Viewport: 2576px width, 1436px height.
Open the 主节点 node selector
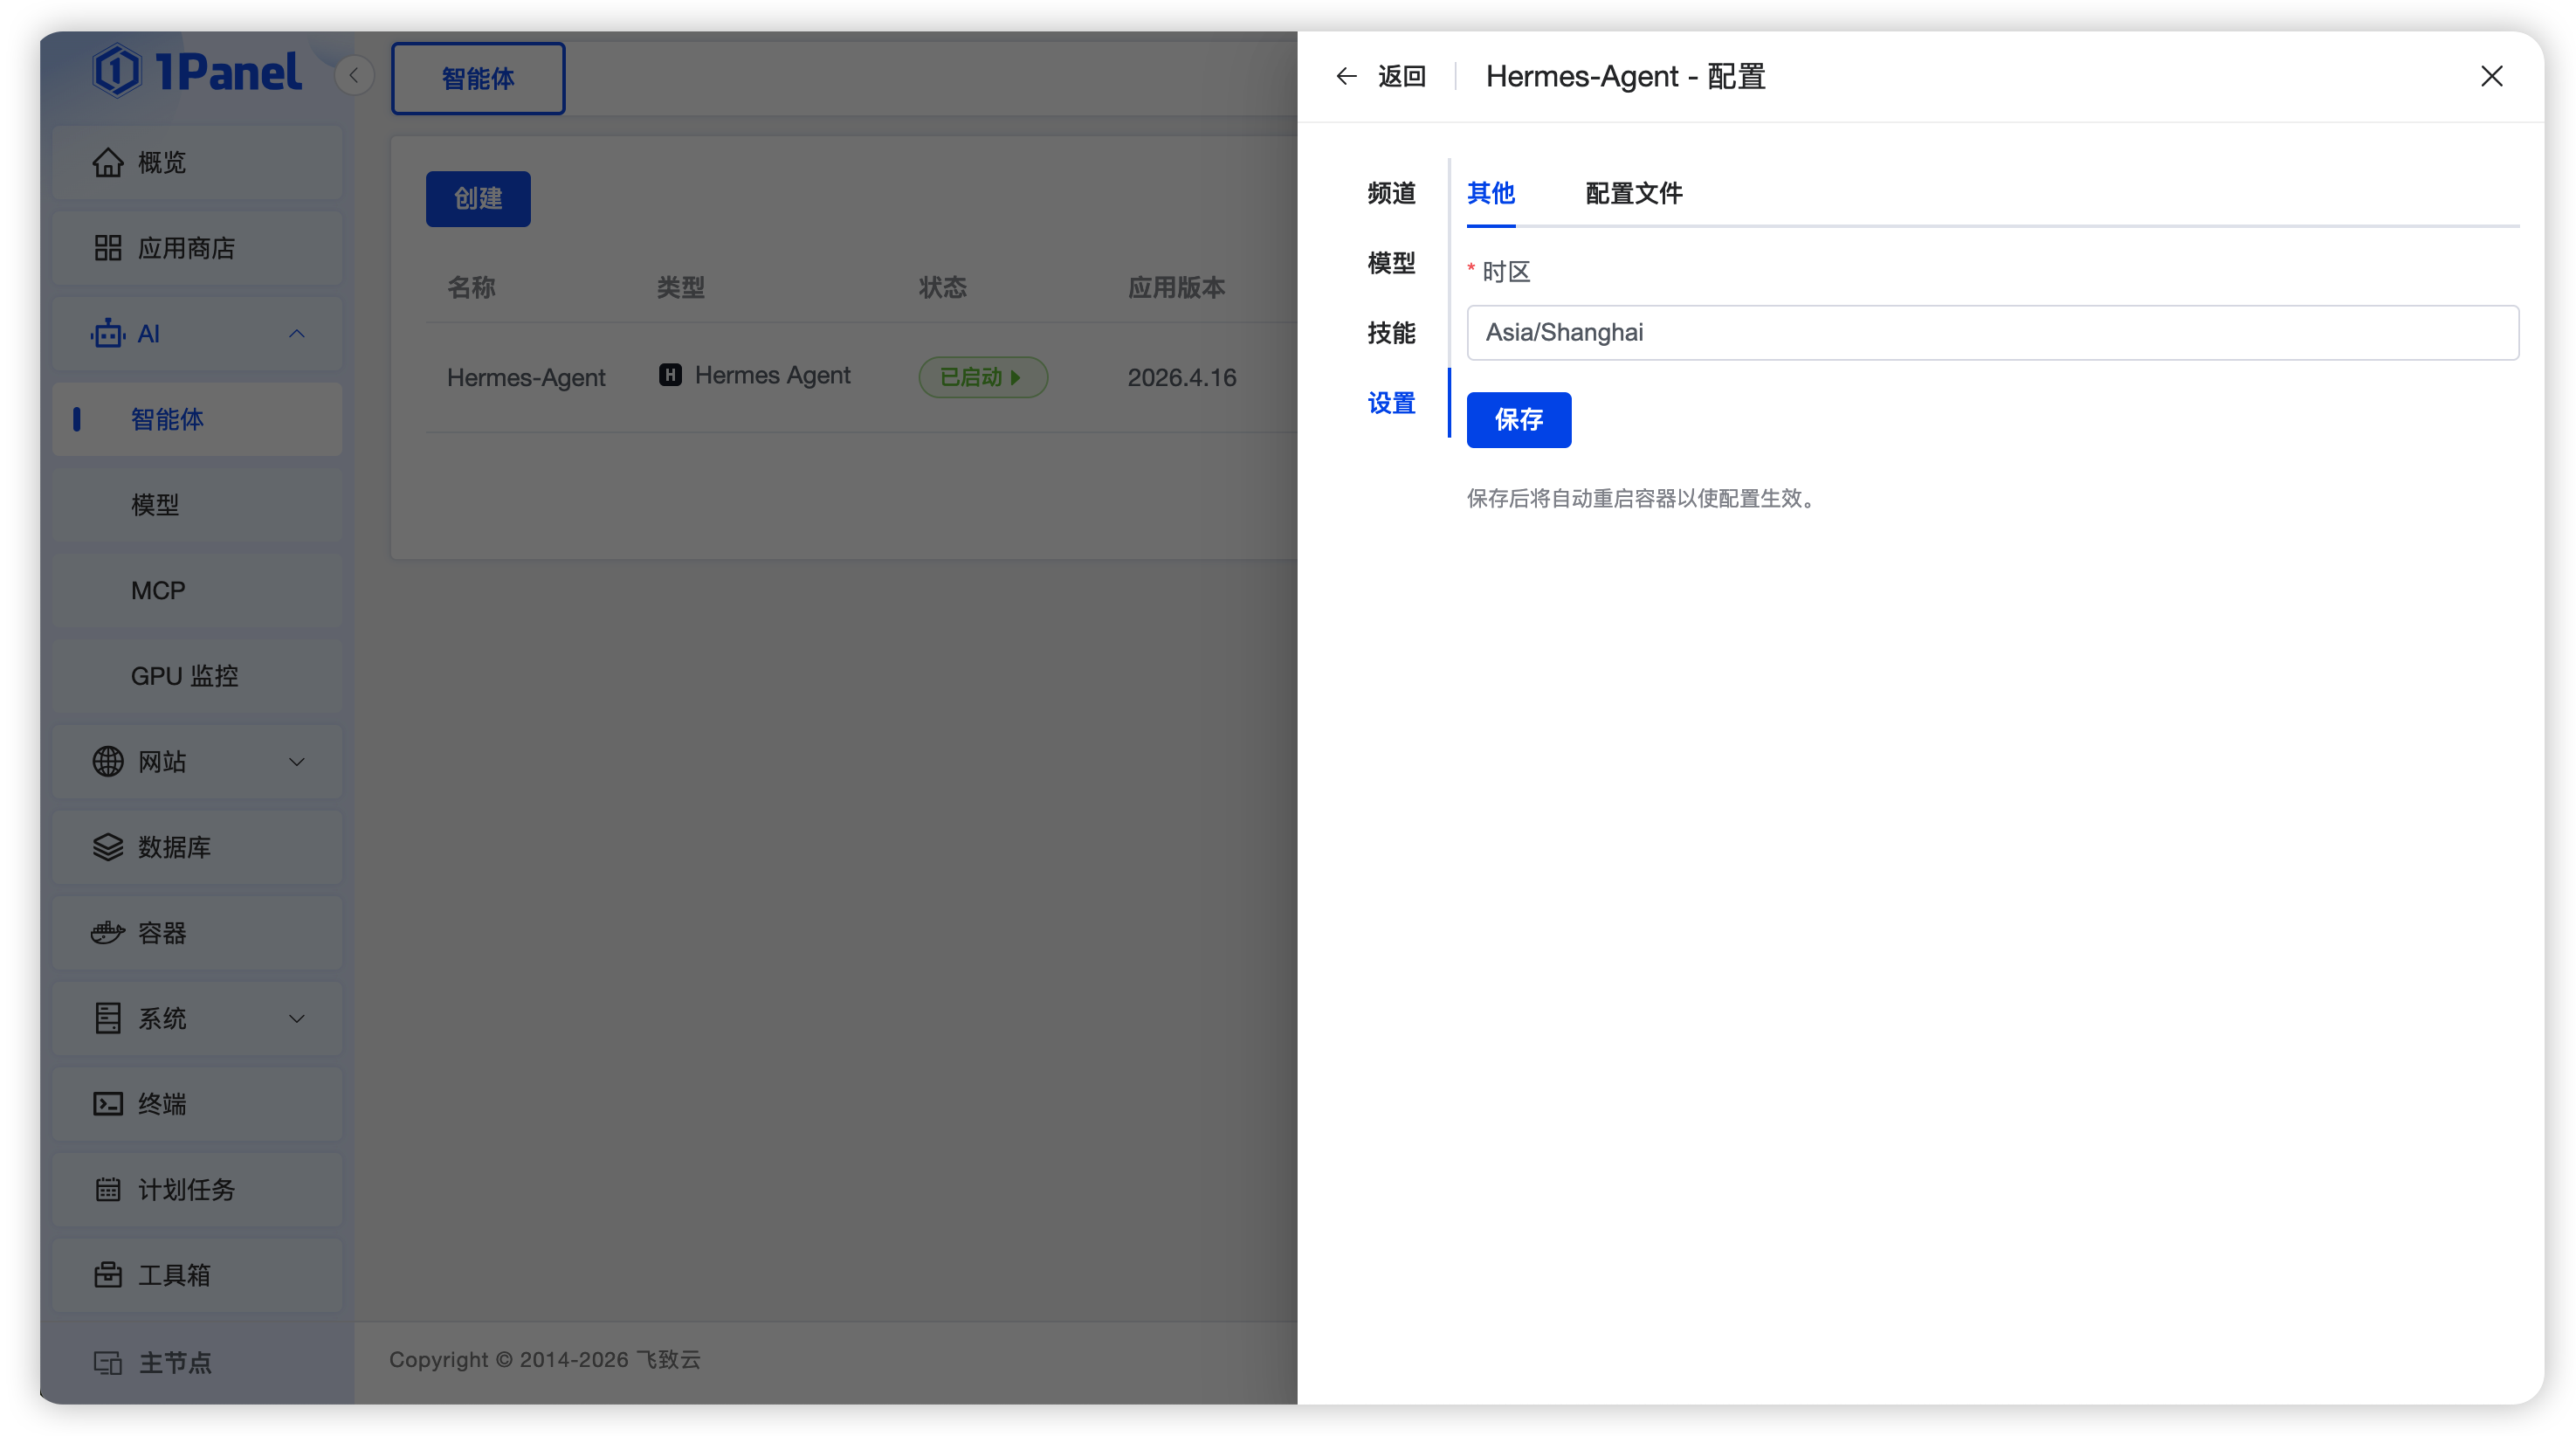click(197, 1362)
